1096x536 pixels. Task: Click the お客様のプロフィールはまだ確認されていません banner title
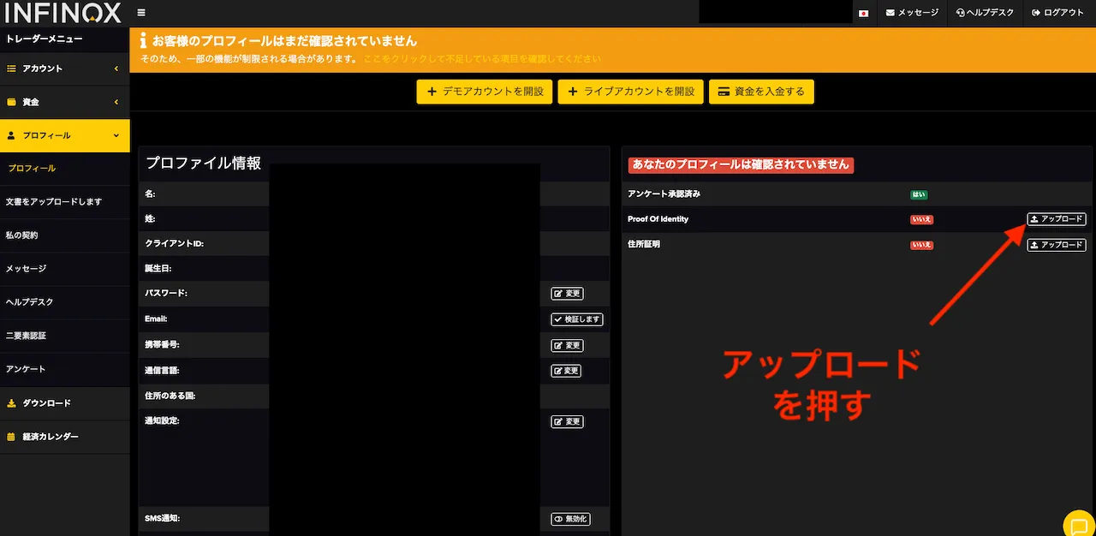pos(284,40)
